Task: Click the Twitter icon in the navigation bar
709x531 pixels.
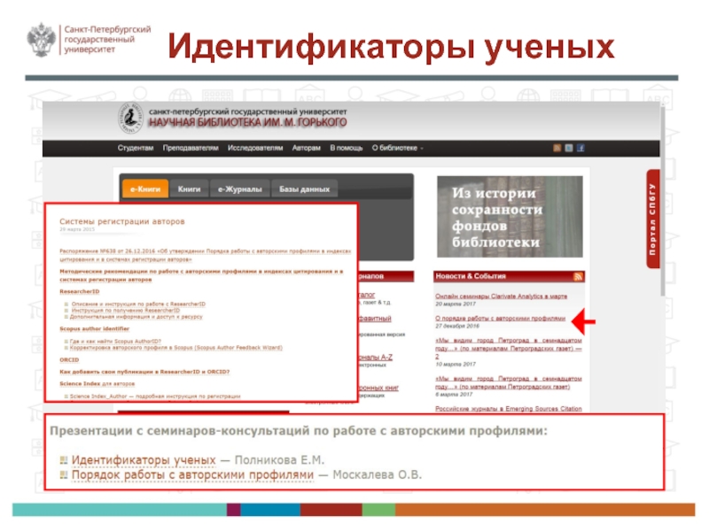Action: 569,148
